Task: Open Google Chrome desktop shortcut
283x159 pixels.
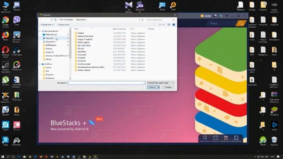Action: coord(6,22)
